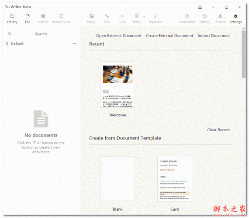Insert an Equation
This screenshot has width=249, height=218.
coord(156,19)
